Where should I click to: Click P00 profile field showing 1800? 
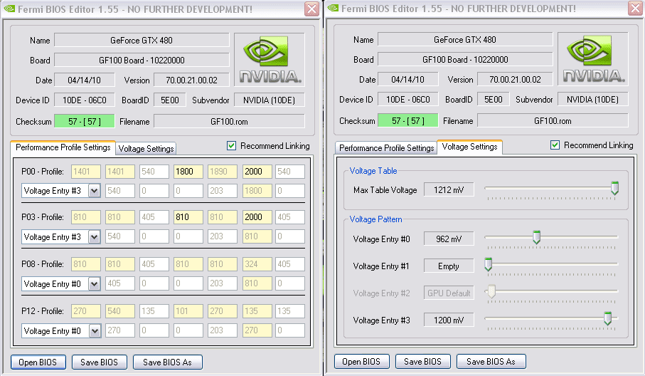click(x=188, y=172)
